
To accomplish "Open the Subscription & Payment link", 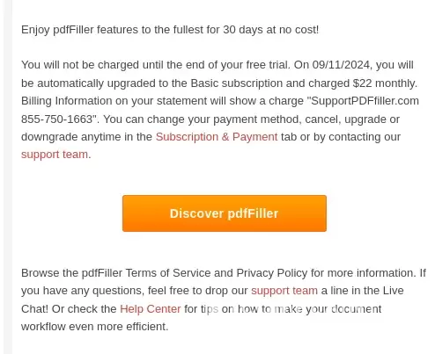I will (217, 137).
